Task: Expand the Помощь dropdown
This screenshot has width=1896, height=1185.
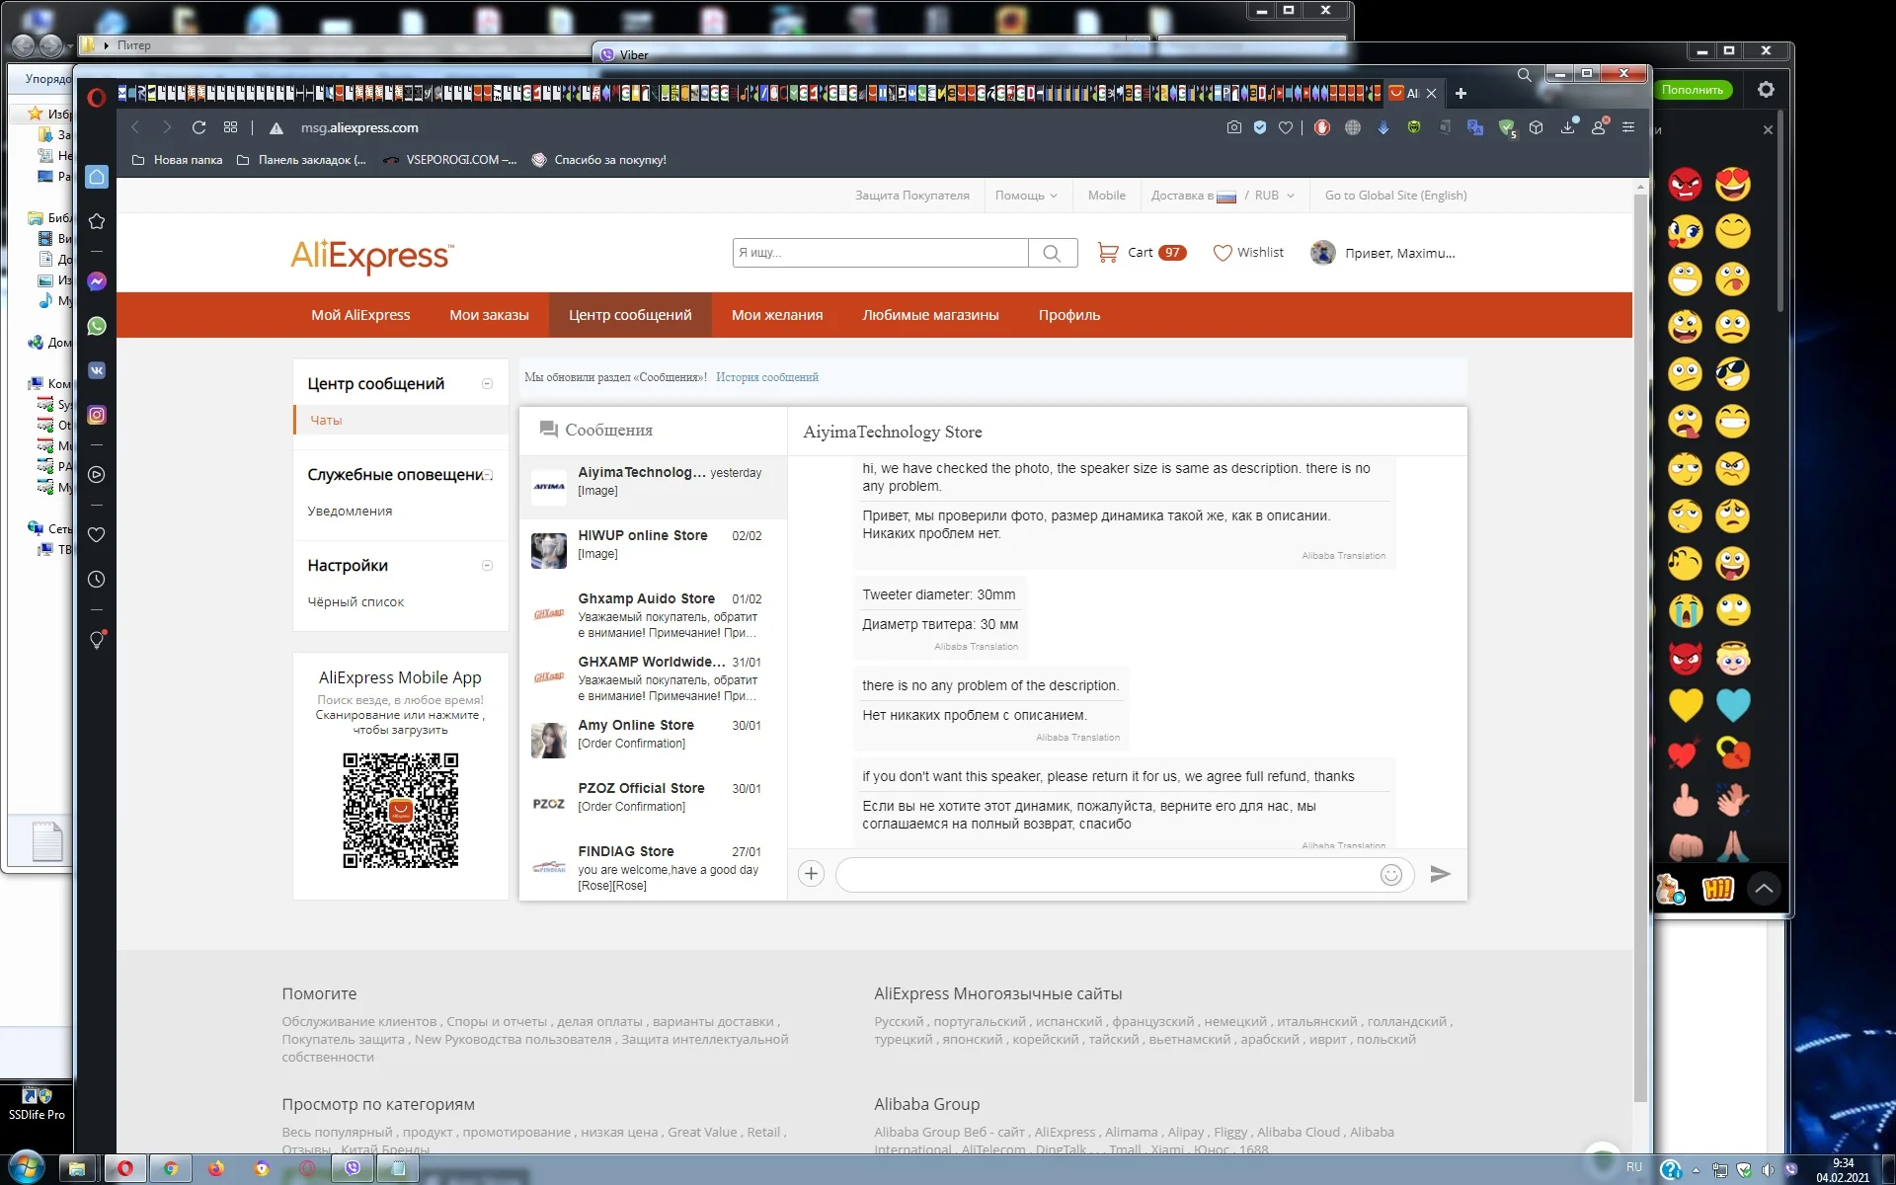Action: [x=1026, y=196]
